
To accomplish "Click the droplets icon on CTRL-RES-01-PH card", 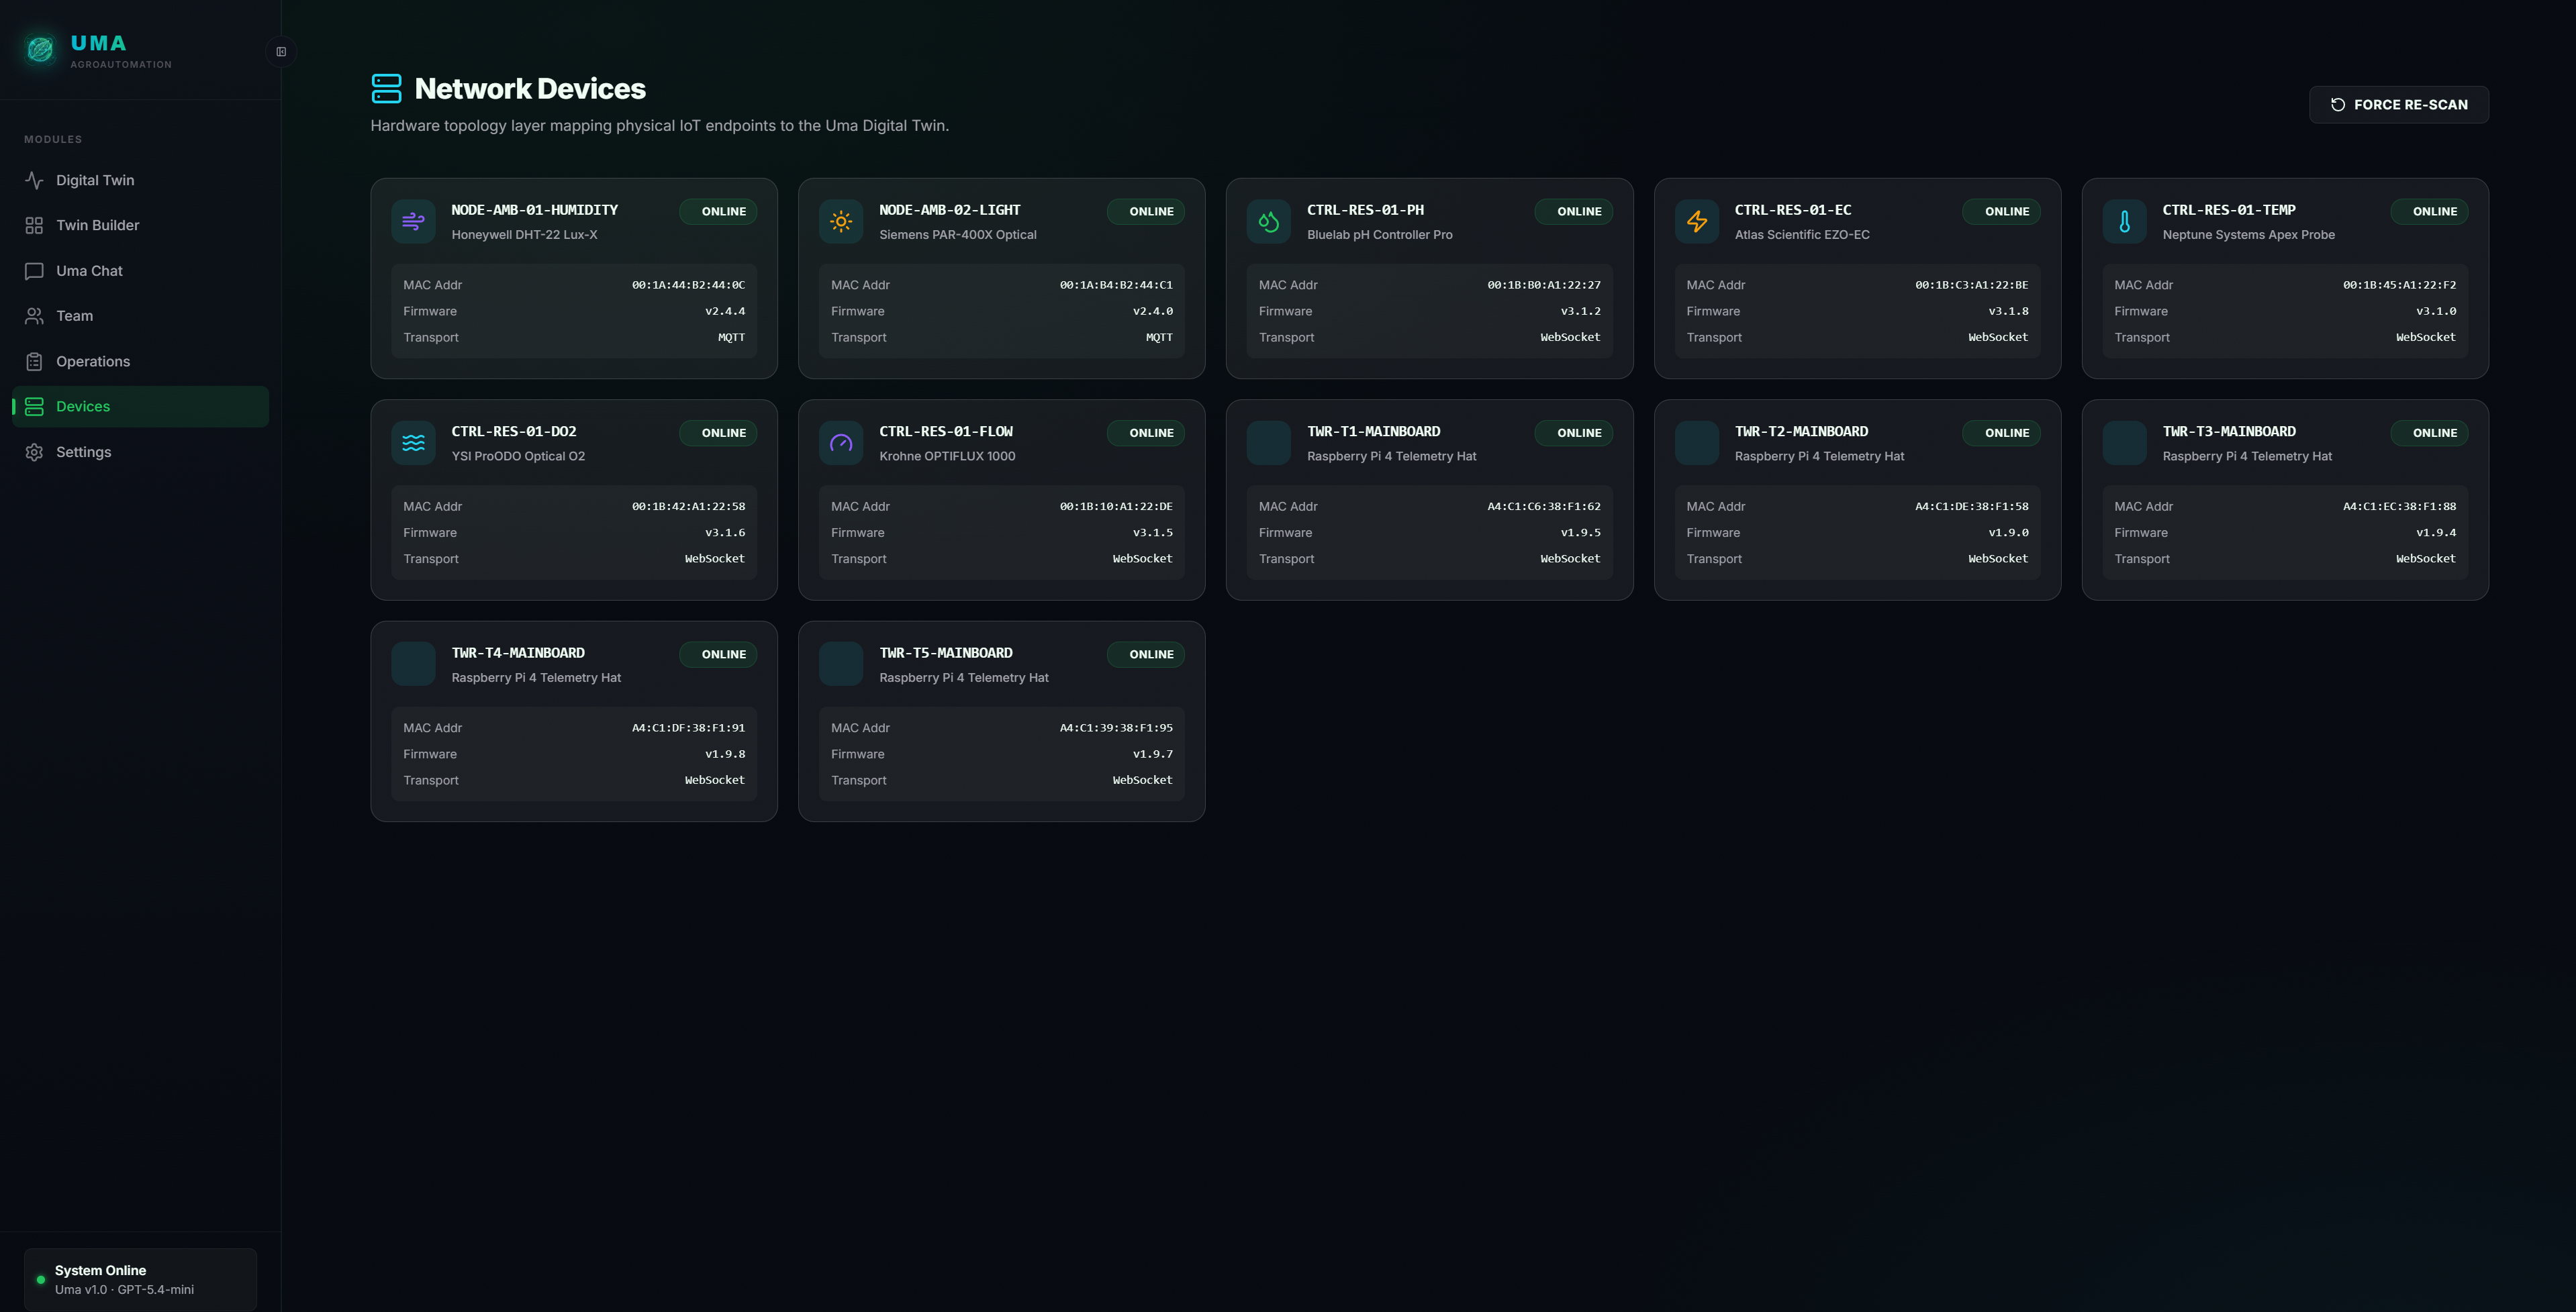I will tap(1269, 221).
